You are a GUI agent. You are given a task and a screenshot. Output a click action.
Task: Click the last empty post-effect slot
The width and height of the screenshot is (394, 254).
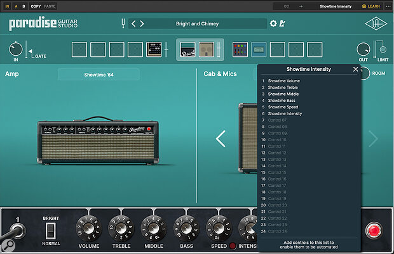click(315, 49)
